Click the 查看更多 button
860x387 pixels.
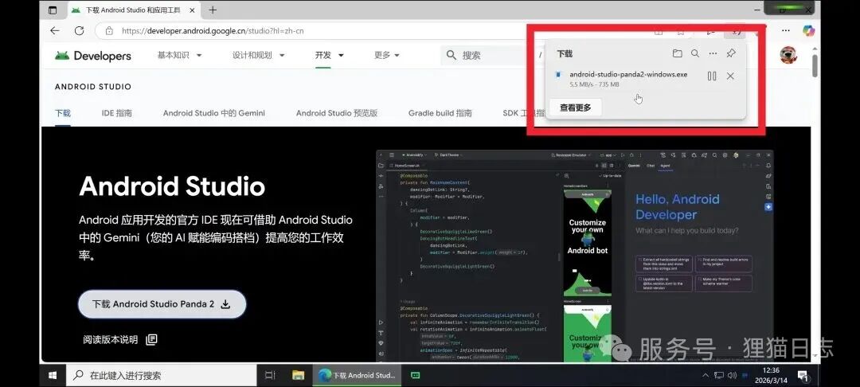click(576, 108)
